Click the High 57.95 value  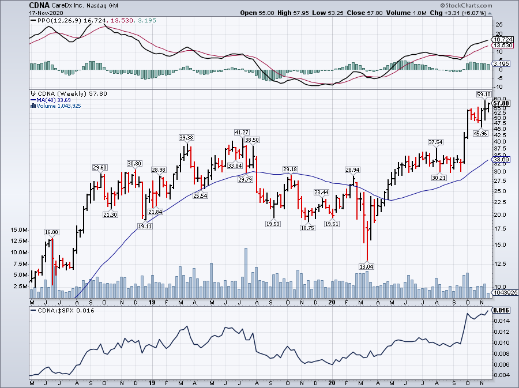click(x=294, y=13)
